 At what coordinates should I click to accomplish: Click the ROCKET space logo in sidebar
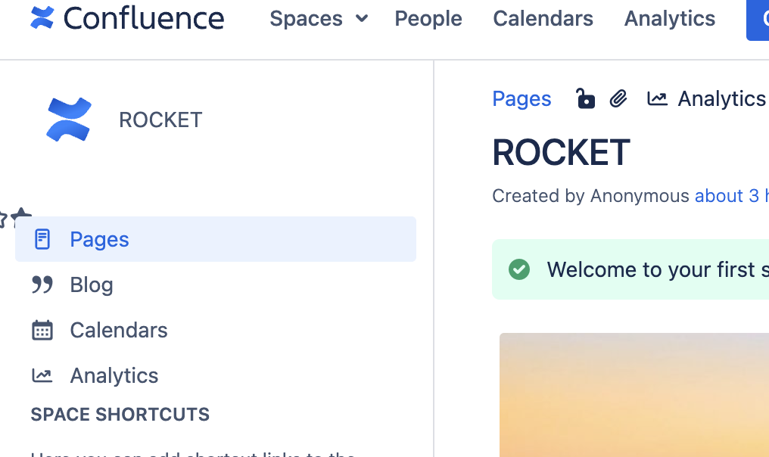click(69, 120)
